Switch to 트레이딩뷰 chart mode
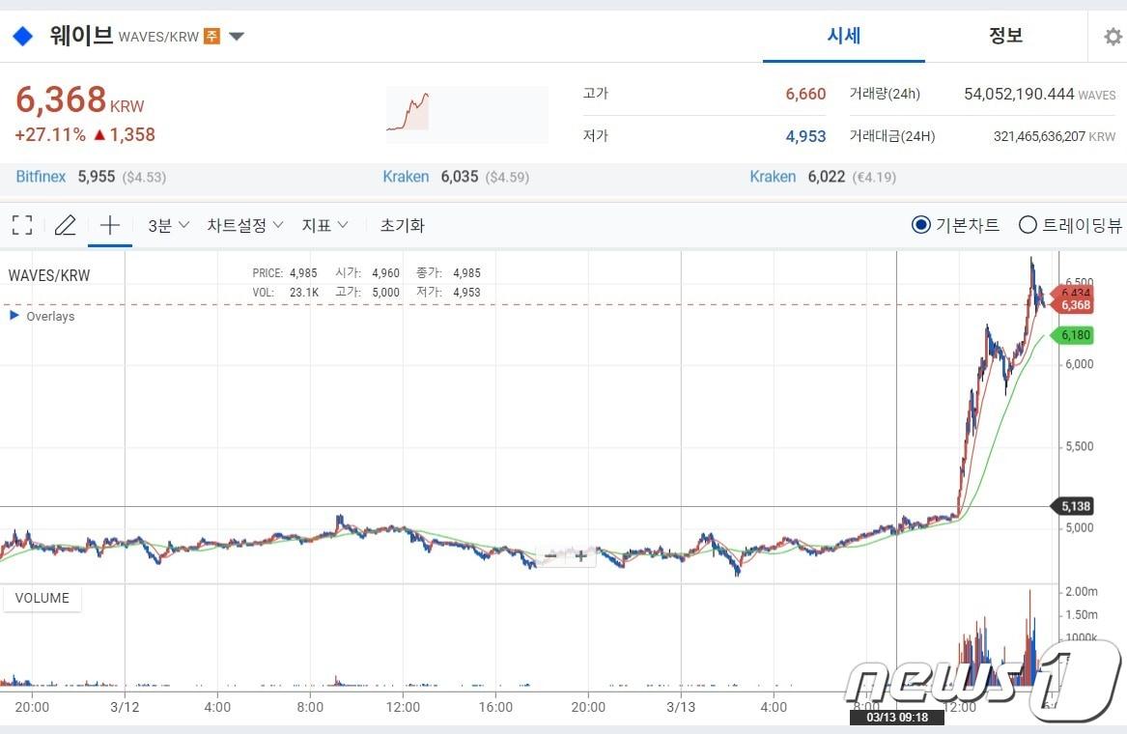The height and width of the screenshot is (734, 1127). click(x=1028, y=224)
